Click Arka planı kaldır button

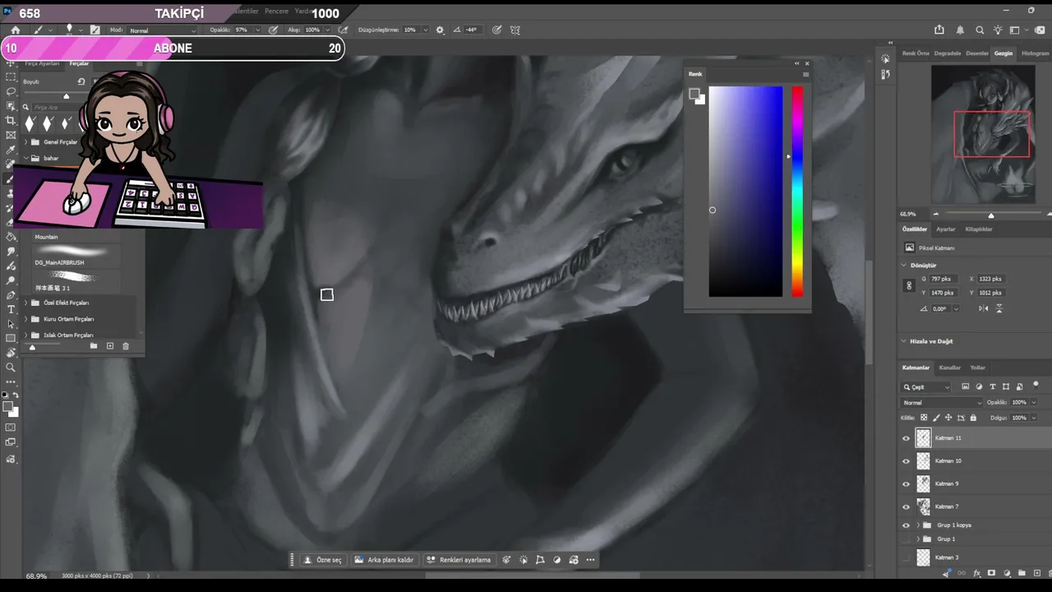pos(385,560)
